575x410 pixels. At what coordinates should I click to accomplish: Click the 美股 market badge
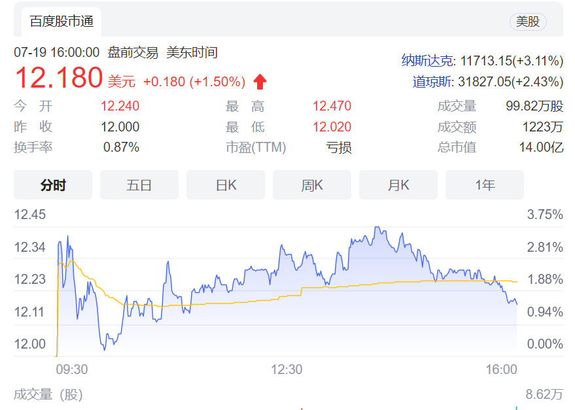527,22
